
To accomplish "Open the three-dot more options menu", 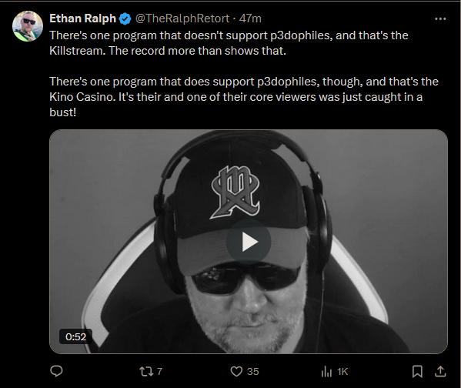I will (x=440, y=18).
